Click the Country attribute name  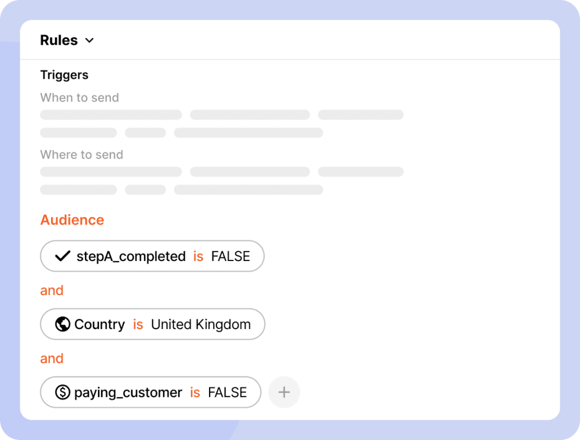100,324
